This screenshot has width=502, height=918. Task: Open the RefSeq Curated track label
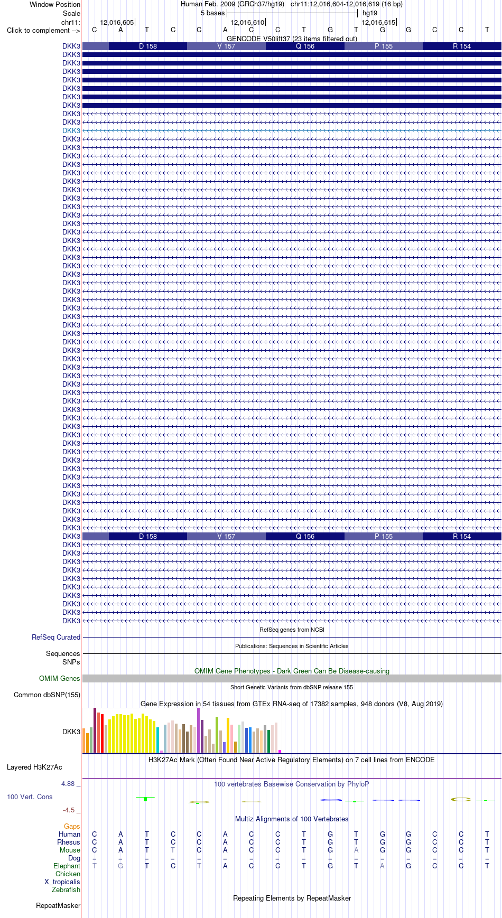click(56, 637)
